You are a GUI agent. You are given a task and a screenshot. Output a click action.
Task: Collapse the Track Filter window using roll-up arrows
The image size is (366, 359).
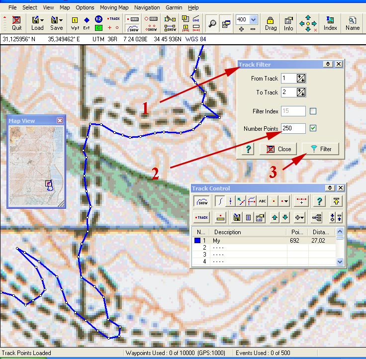(x=328, y=64)
